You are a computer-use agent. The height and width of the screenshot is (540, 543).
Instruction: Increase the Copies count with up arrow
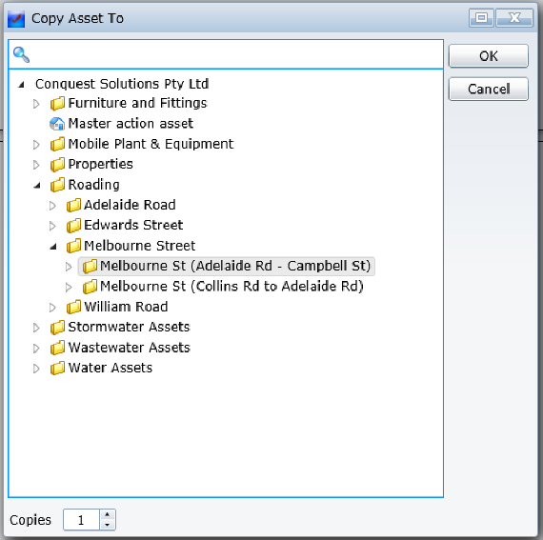point(108,514)
